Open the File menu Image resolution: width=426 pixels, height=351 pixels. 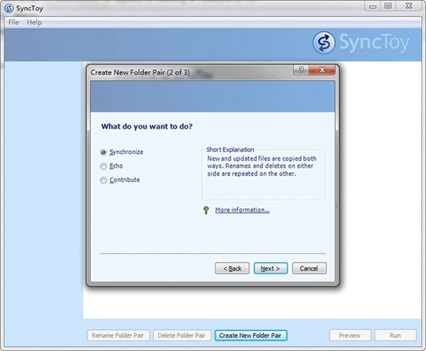(x=13, y=22)
